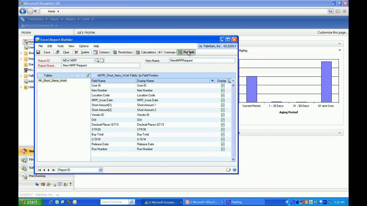The image size is (367, 206).
Task: Uncheck Display for Vendor ID
Action: (x=223, y=115)
